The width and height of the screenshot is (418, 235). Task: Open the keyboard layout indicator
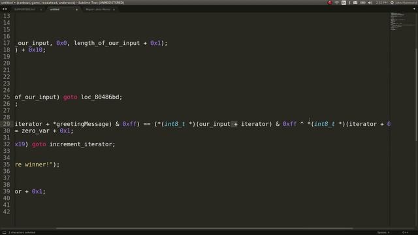point(344,3)
